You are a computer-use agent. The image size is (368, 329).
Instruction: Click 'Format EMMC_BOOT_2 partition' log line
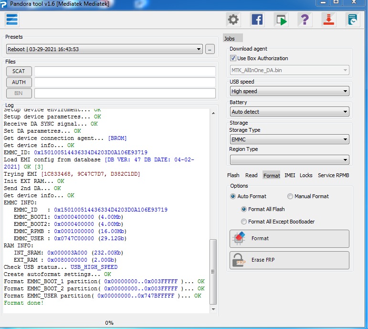pos(104,288)
